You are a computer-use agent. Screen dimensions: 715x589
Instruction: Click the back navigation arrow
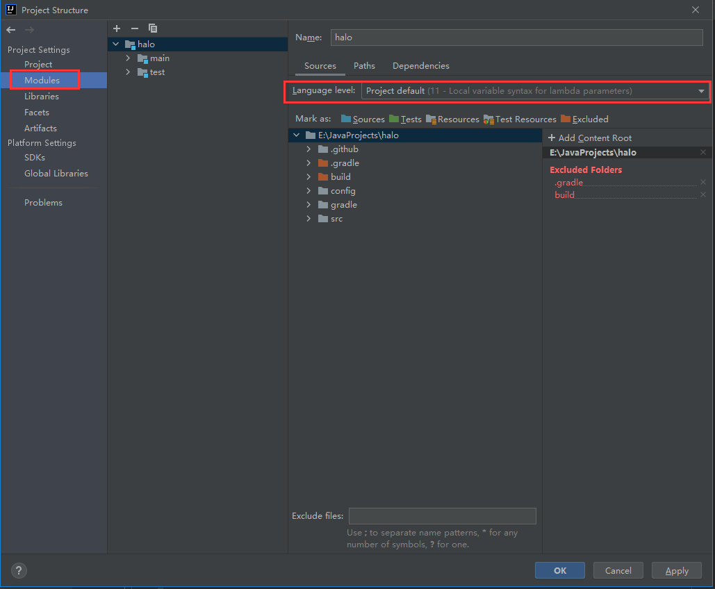(x=11, y=29)
